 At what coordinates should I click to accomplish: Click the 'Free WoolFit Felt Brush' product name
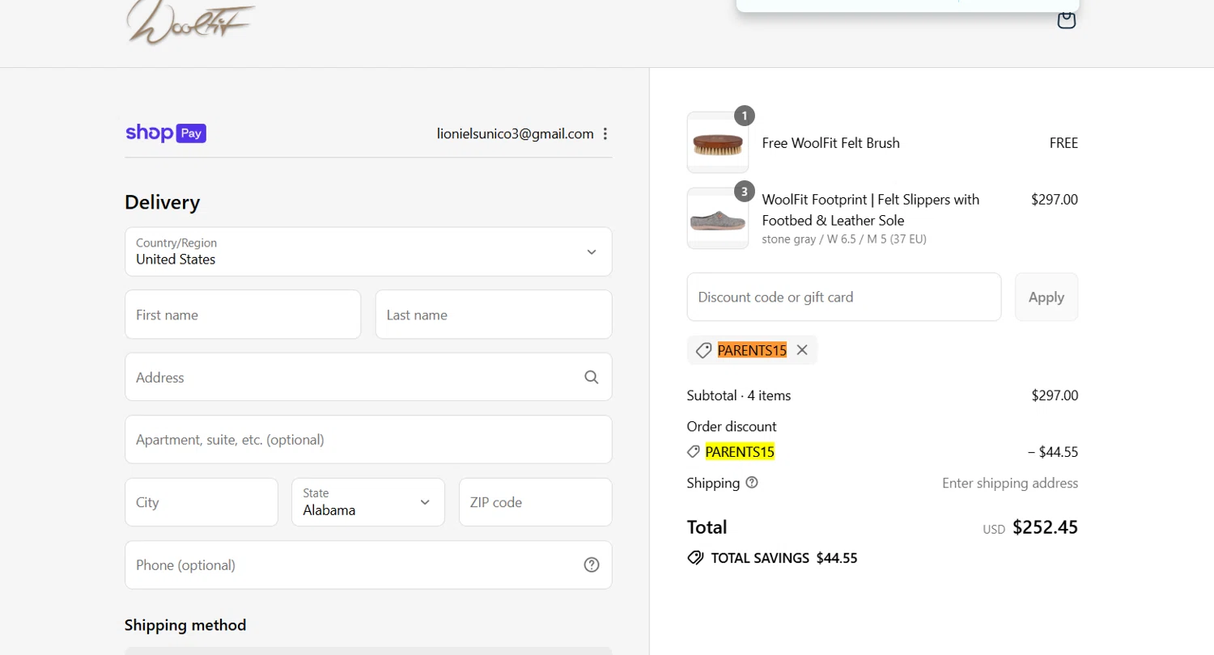pyautogui.click(x=831, y=143)
